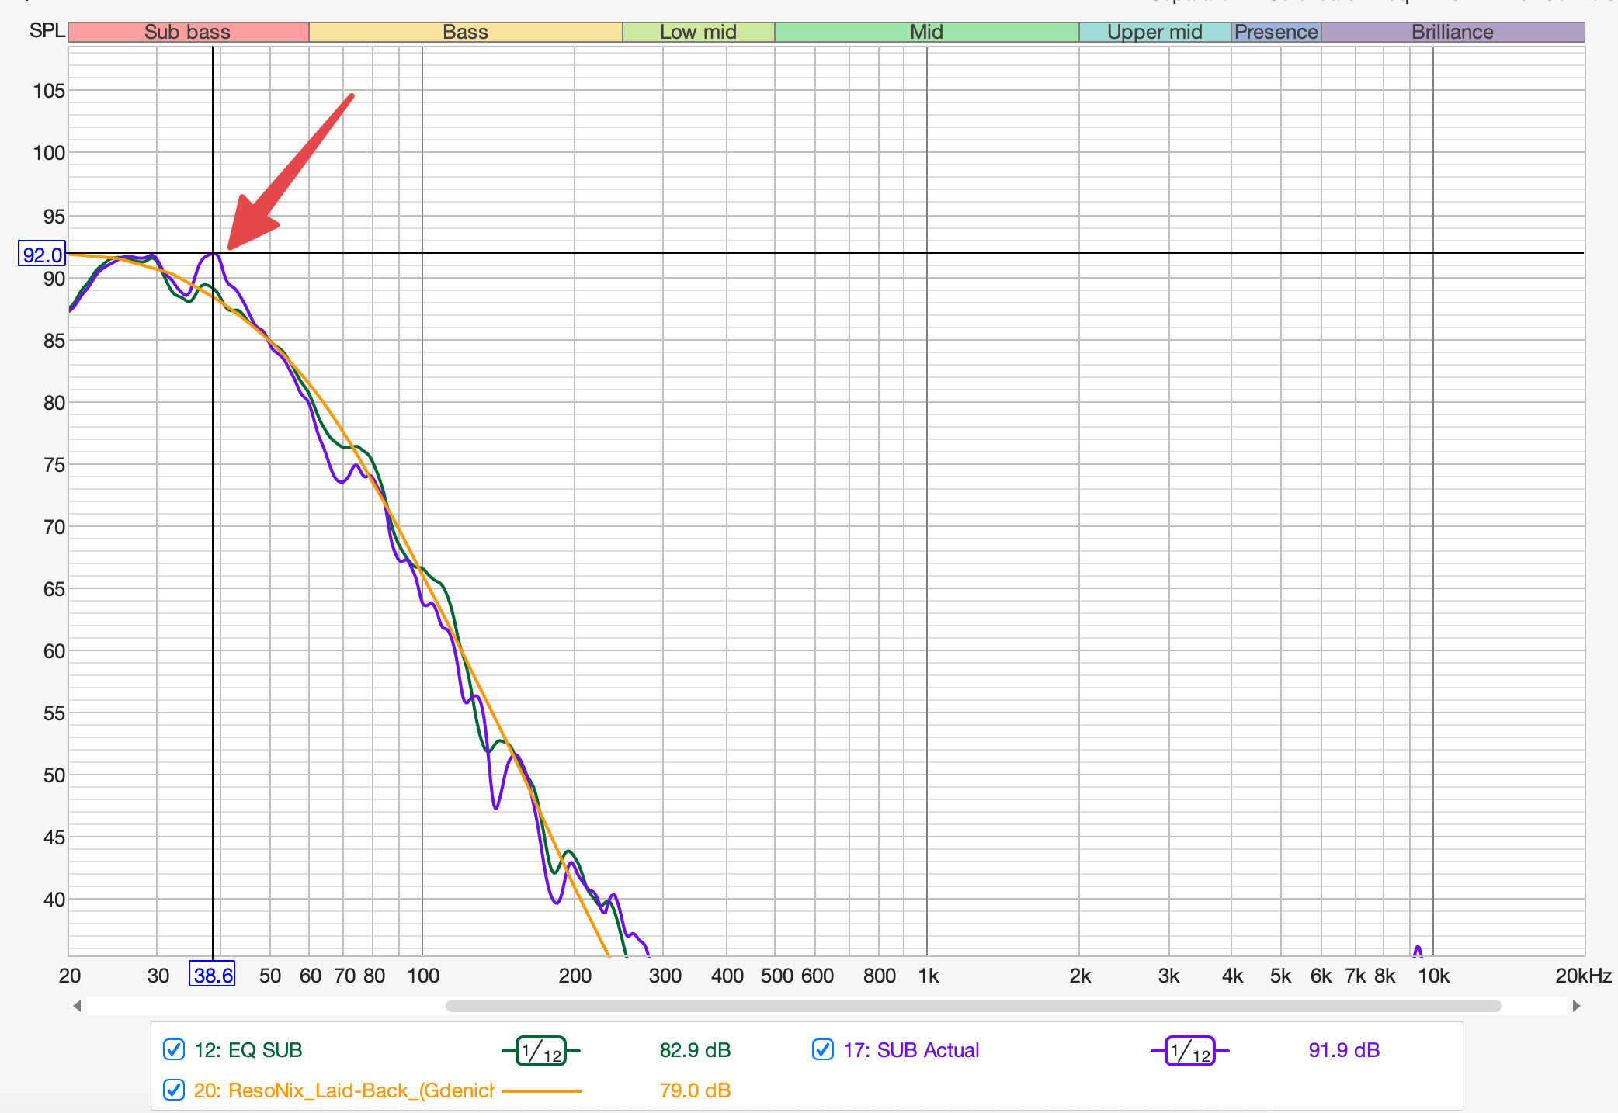The height and width of the screenshot is (1113, 1618).
Task: Click the 38.6 cursor frequency box
Action: (212, 975)
